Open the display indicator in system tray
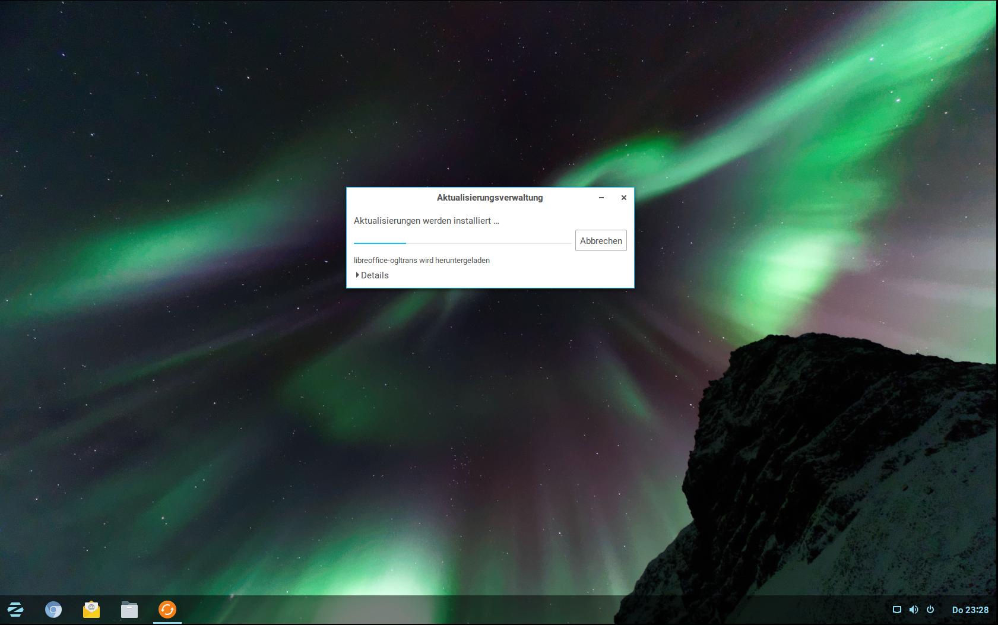 click(x=897, y=610)
